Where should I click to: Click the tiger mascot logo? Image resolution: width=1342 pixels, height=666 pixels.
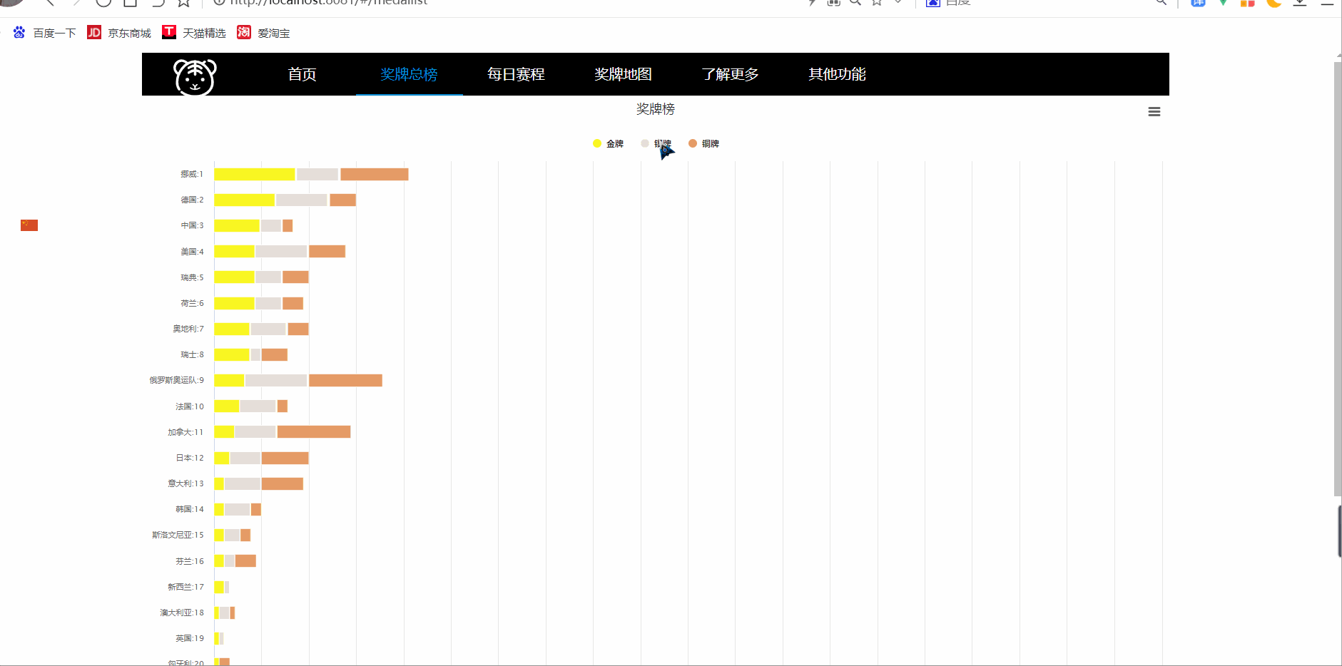coord(195,76)
